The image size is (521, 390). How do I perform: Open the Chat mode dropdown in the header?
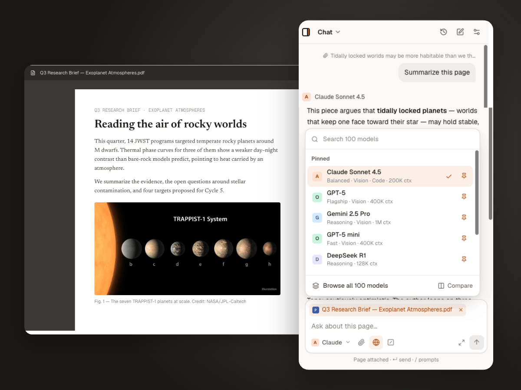[x=329, y=32]
